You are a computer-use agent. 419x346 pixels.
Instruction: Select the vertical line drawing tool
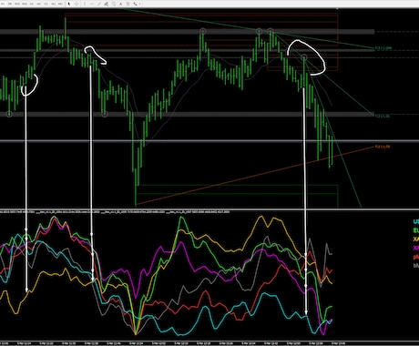pos(85,4)
